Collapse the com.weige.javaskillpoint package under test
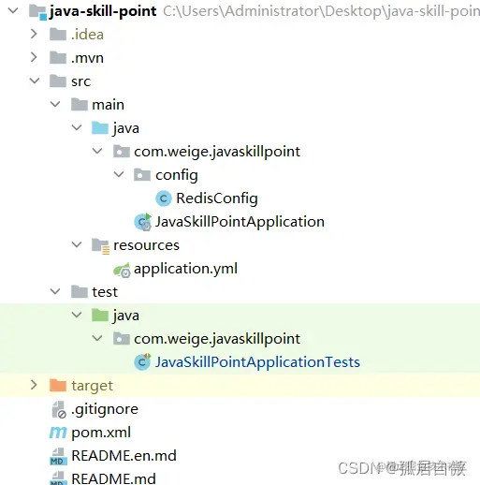480x485 pixels. pyautogui.click(x=97, y=338)
